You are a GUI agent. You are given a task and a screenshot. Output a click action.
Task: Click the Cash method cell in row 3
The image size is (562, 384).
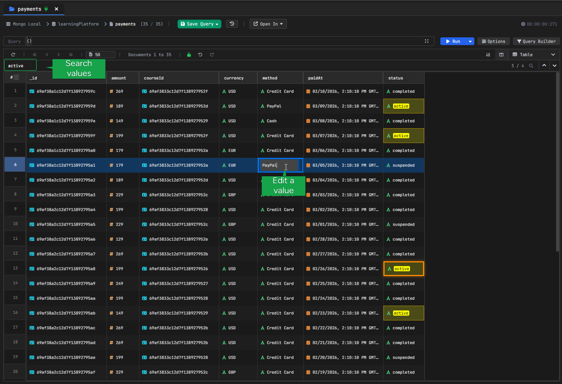[280, 121]
